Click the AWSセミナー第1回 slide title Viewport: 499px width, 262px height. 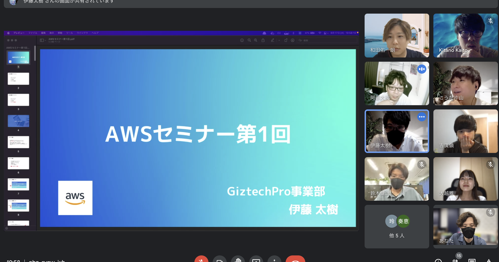[198, 134]
